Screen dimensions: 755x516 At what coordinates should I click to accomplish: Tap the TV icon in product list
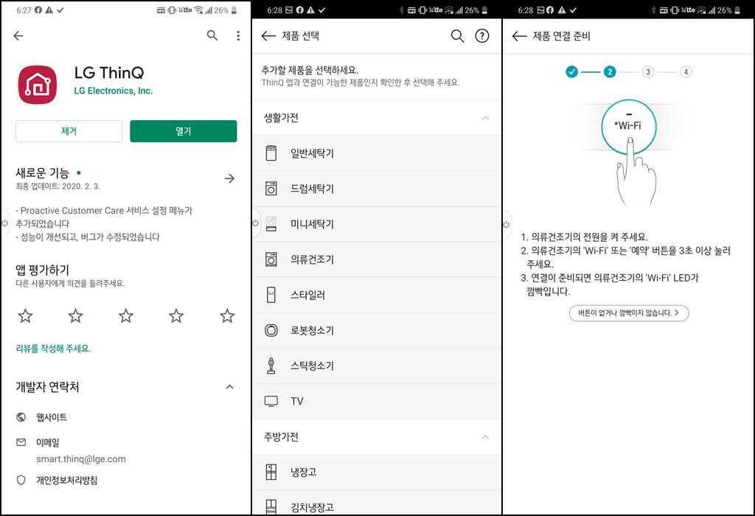pyautogui.click(x=271, y=401)
